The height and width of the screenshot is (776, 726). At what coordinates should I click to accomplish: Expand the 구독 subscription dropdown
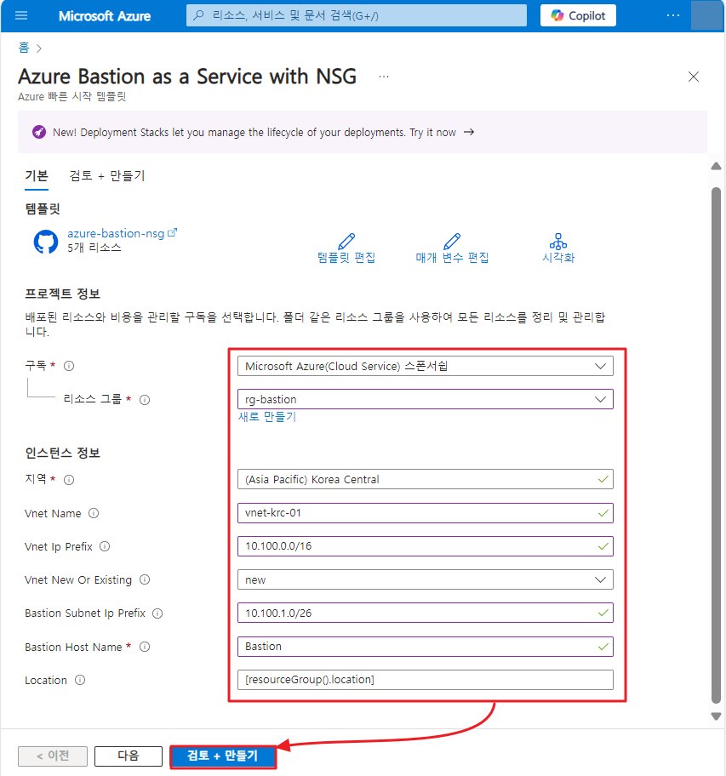click(x=425, y=366)
